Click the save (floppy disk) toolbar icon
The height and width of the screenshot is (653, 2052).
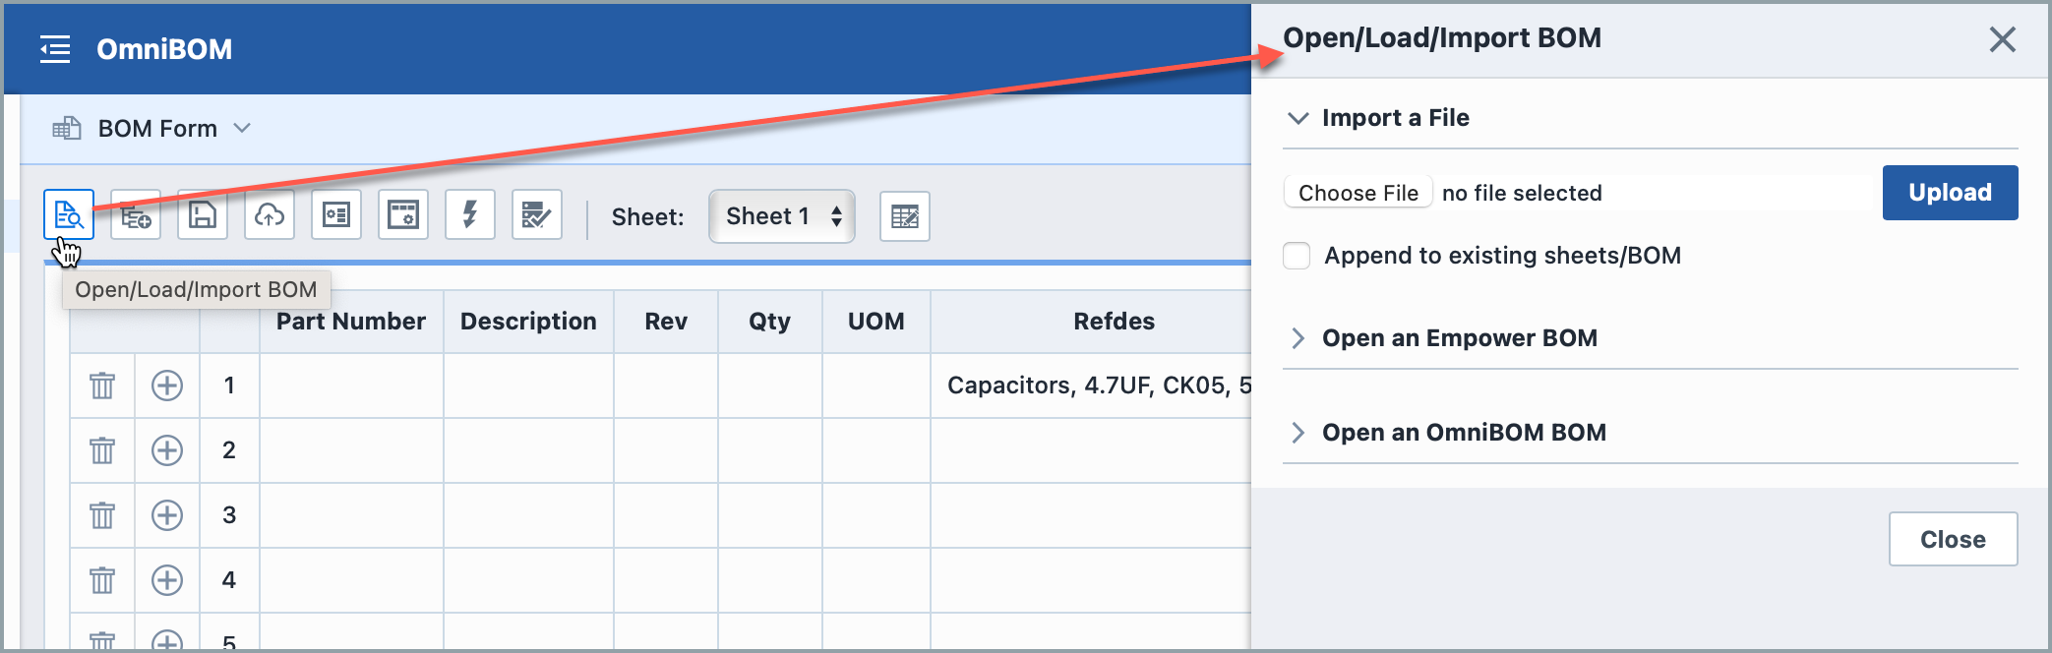(x=203, y=214)
